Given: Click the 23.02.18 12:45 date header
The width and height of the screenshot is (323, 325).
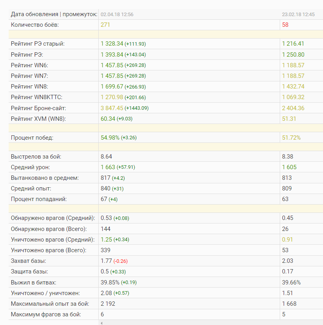Looking at the screenshot, I should [x=298, y=14].
